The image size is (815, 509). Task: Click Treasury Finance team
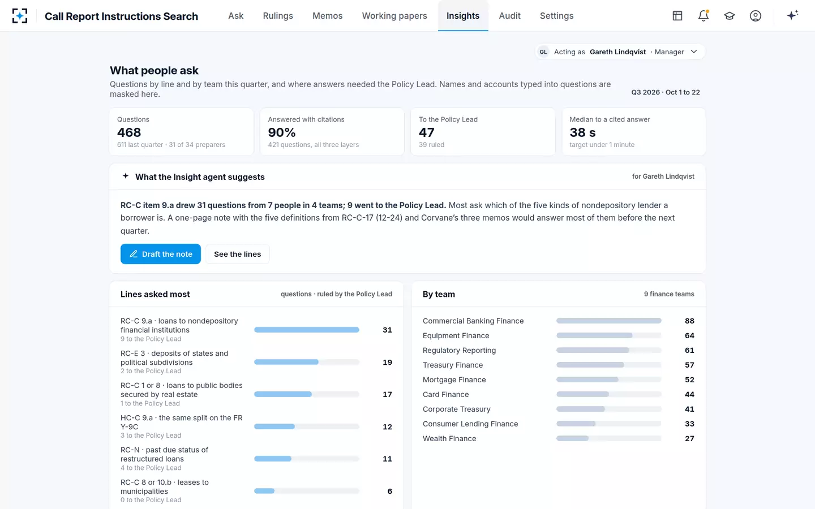(453, 365)
